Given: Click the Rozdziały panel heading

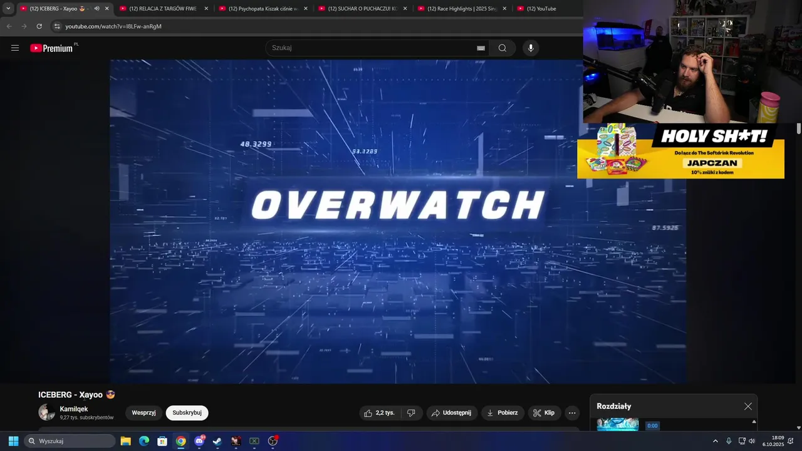Looking at the screenshot, I should click(614, 407).
